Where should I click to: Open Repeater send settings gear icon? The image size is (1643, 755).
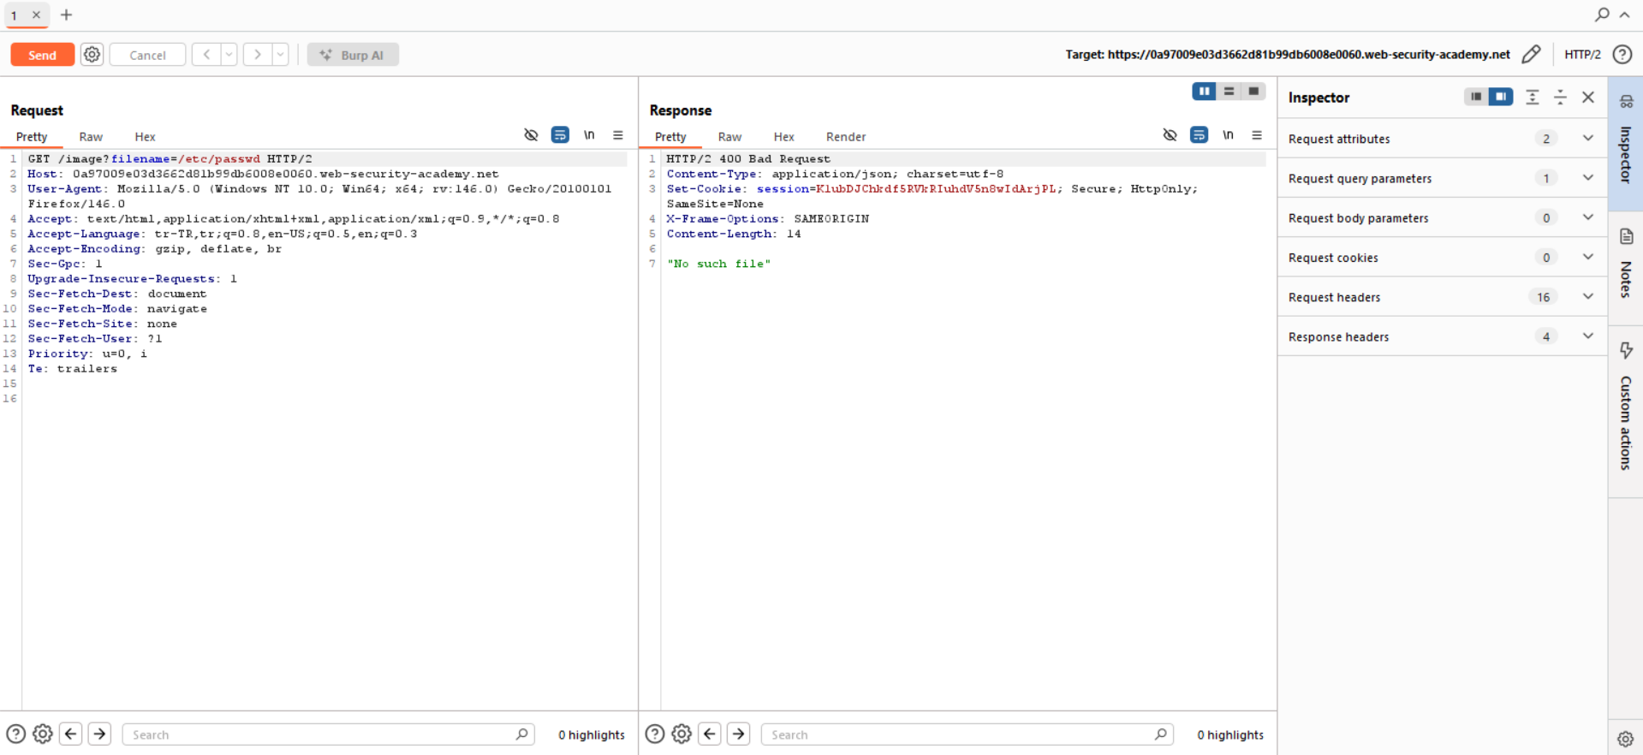click(x=92, y=55)
